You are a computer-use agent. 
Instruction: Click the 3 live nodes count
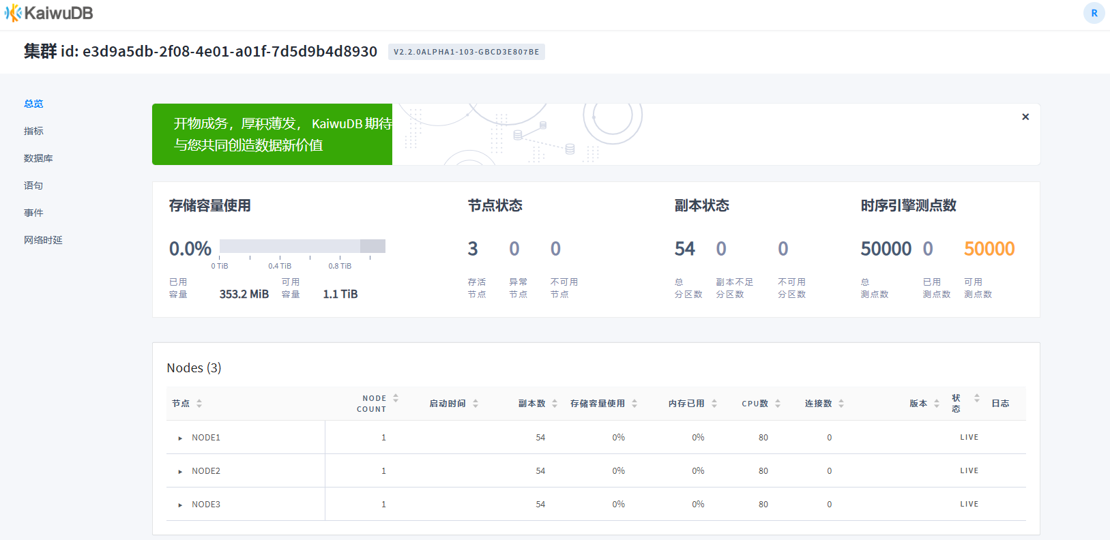click(x=473, y=249)
